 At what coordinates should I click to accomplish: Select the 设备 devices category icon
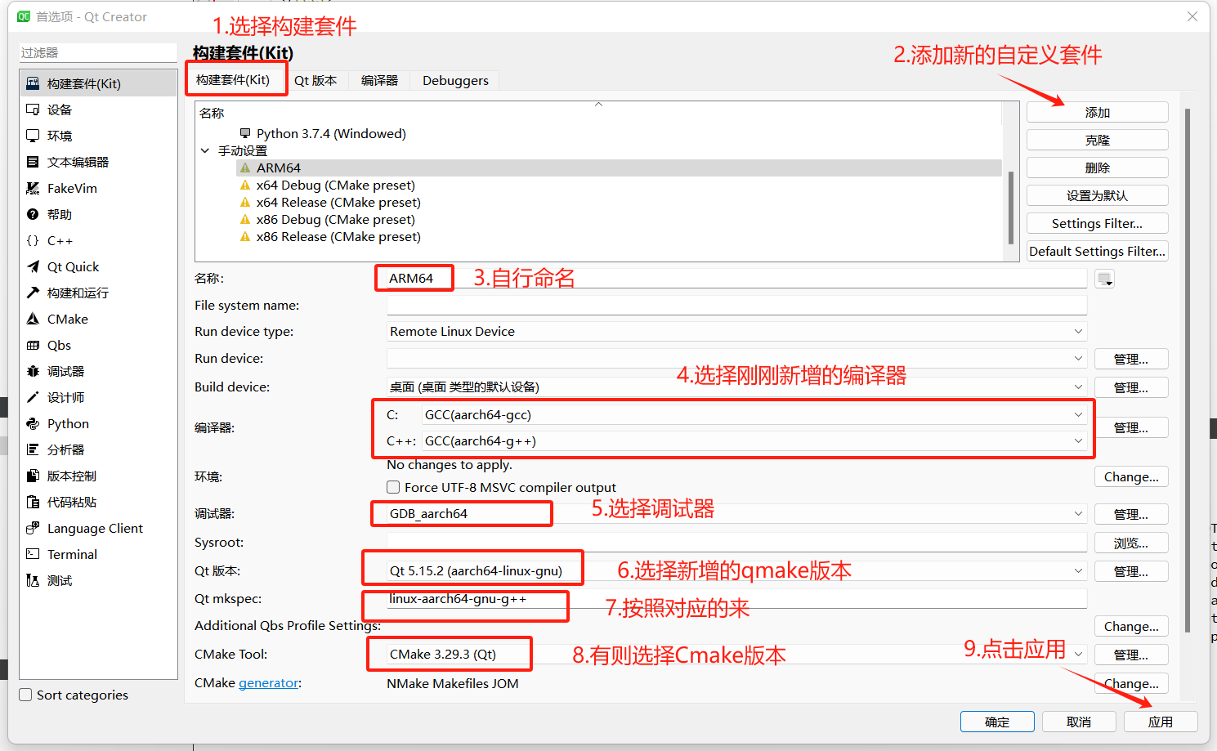tap(33, 110)
